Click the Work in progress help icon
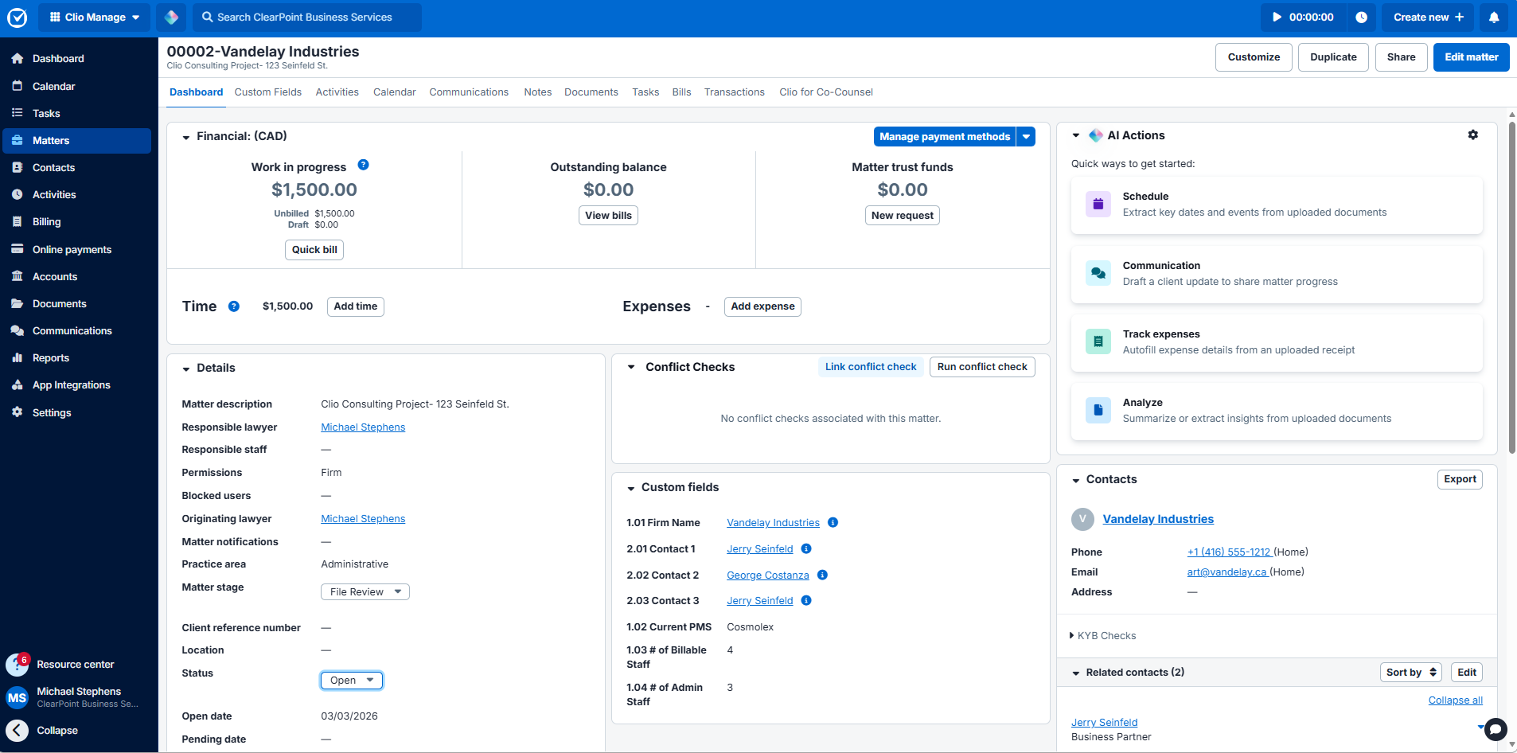The height and width of the screenshot is (753, 1517). [x=363, y=165]
